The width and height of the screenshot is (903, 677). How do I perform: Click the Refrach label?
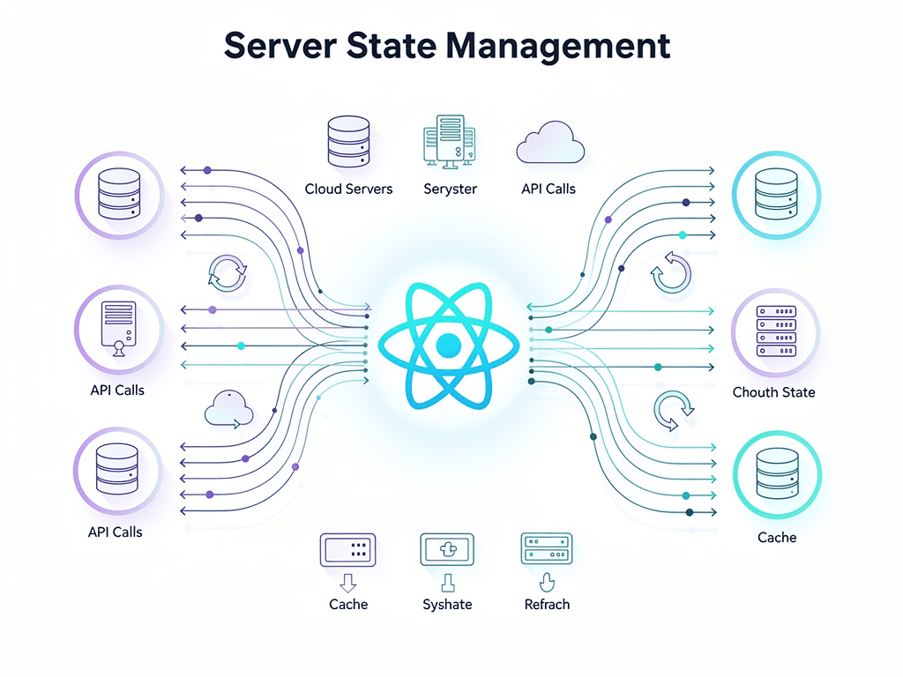point(547,604)
